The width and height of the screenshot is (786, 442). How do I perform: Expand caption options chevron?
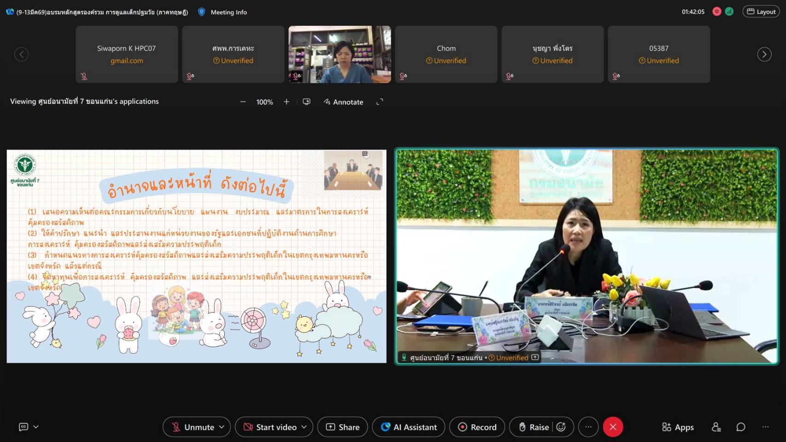pos(36,427)
